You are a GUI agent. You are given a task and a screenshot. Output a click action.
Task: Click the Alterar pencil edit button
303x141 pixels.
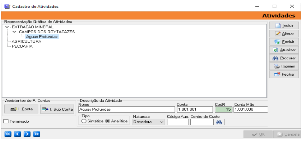[284, 34]
